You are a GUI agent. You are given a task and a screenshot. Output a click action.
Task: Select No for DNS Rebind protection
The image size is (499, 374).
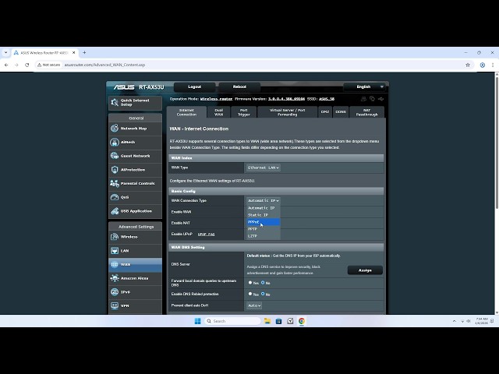pos(263,295)
